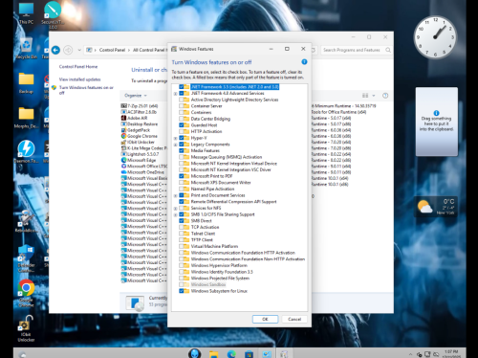Select the Defender Control desktop icon
The height and width of the screenshot is (358, 478).
pos(26,258)
